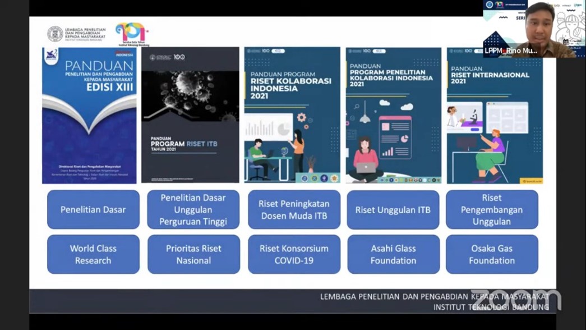Click the Lembaga Penelitian footer text bar
The width and height of the screenshot is (586, 330).
pyautogui.click(x=293, y=301)
